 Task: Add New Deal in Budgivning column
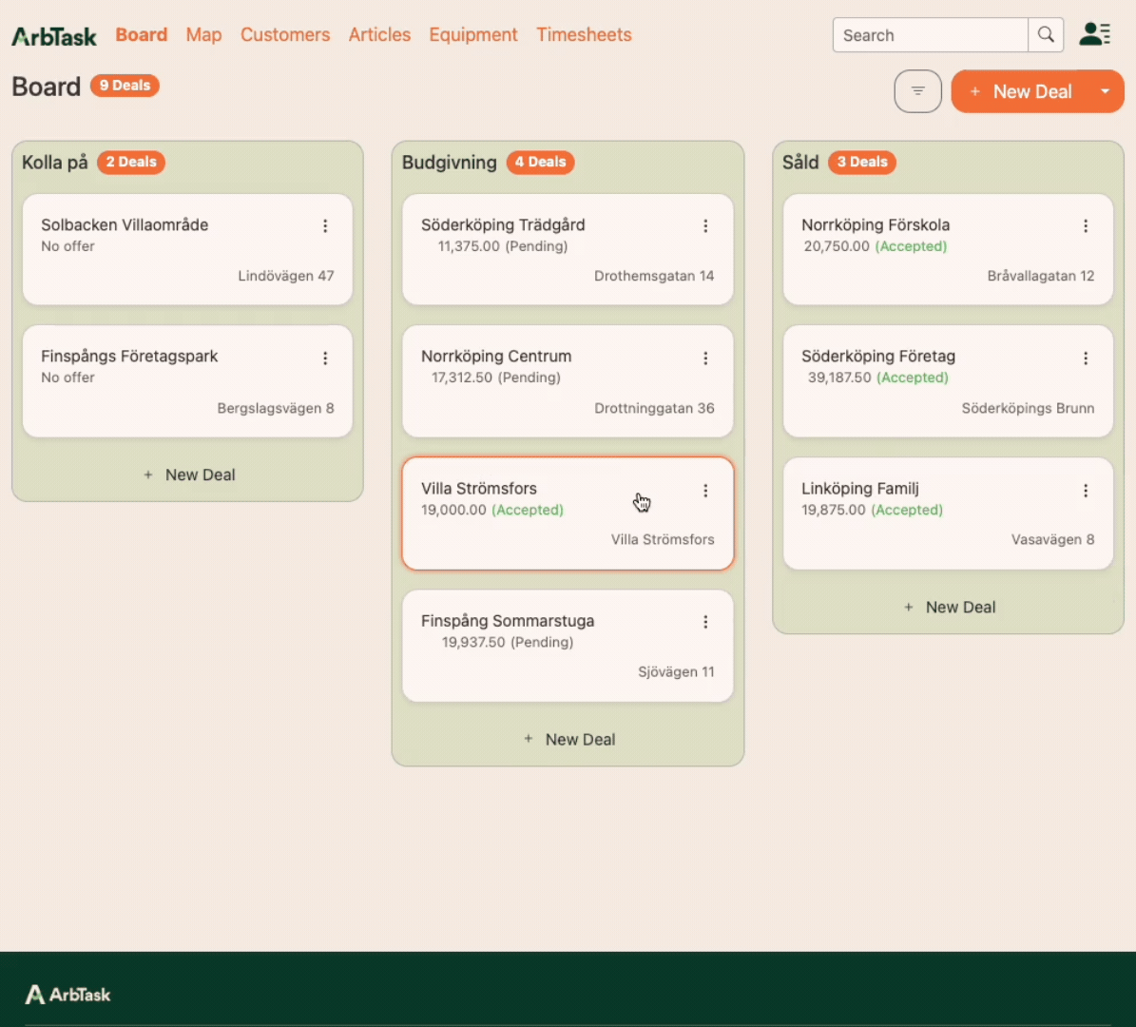tap(568, 739)
